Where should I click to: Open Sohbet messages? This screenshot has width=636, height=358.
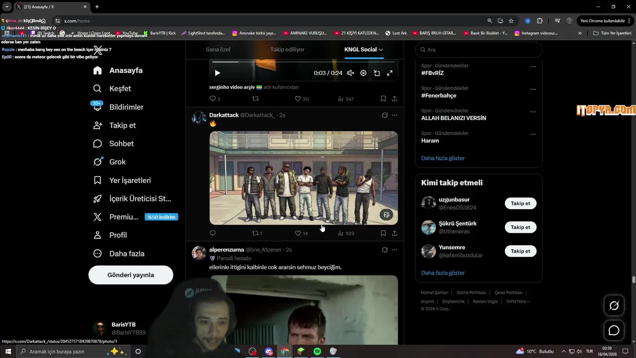[113, 144]
